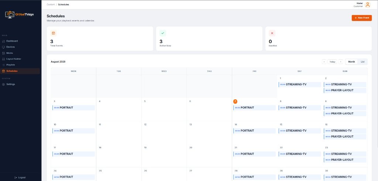Open PORTRAIT event on August 14
This screenshot has height=181, width=378.
tap(254, 131)
